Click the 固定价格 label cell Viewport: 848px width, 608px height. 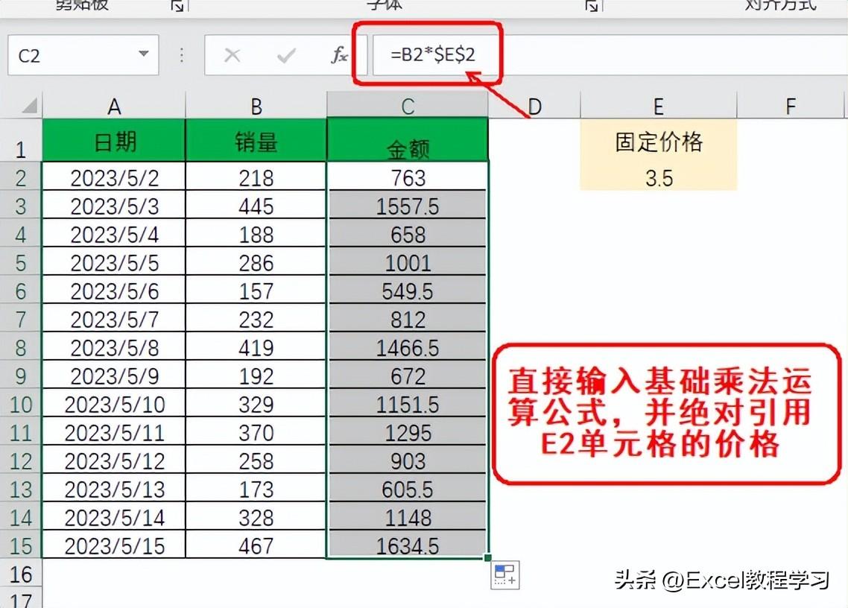[x=659, y=141]
